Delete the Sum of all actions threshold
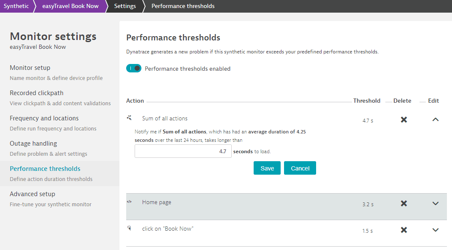 (403, 120)
